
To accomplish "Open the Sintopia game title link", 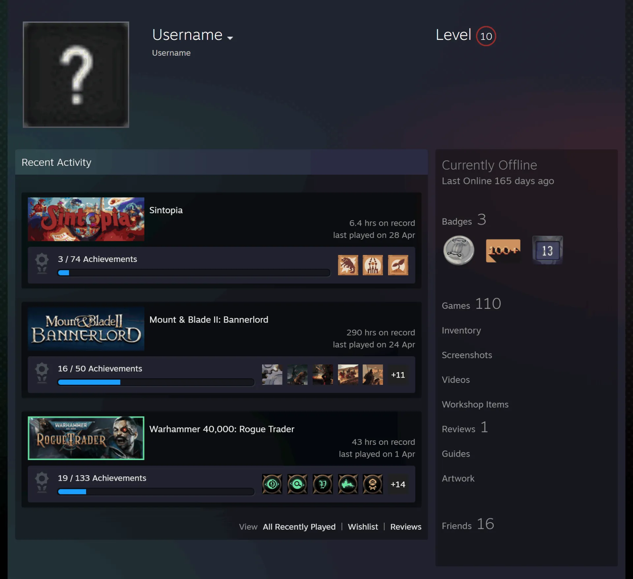I will pos(166,210).
